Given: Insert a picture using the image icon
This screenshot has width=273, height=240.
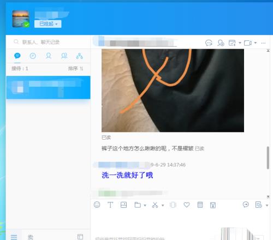Looking at the screenshot, I should 123,205.
